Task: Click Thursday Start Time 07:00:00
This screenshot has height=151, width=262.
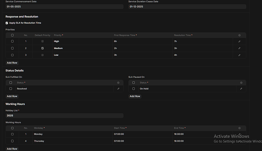Action: [142, 141]
